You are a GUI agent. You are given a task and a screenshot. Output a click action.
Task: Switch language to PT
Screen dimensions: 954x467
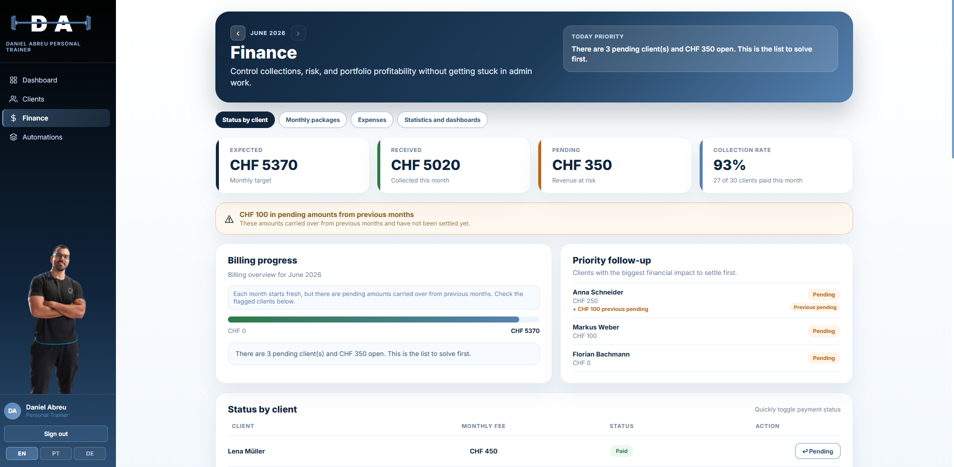56,453
